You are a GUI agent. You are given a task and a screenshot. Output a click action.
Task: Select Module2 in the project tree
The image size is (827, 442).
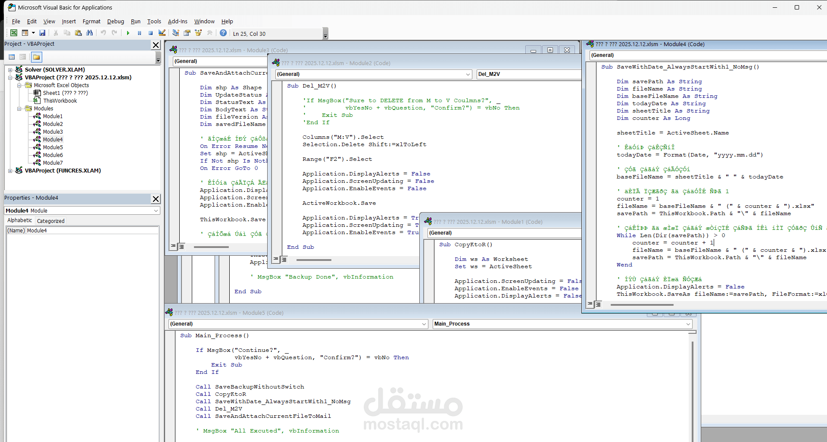tap(53, 124)
